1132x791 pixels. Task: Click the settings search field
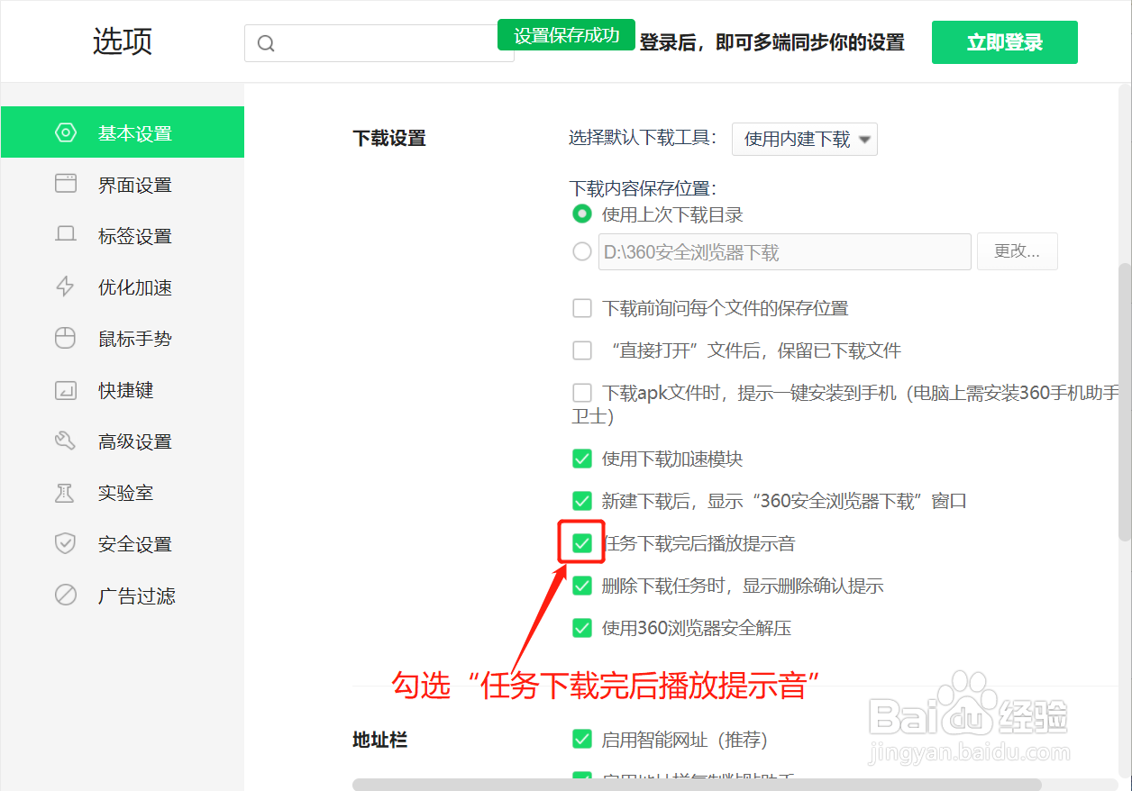(x=379, y=43)
